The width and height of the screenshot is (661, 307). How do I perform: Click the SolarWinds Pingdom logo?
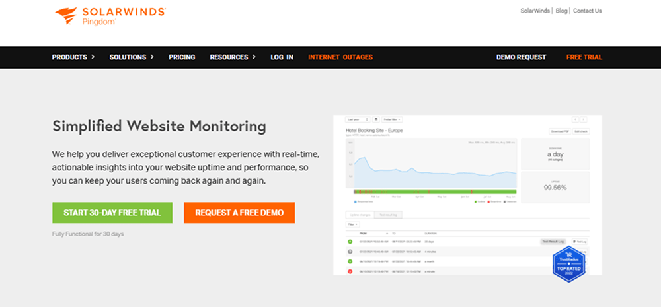point(110,16)
